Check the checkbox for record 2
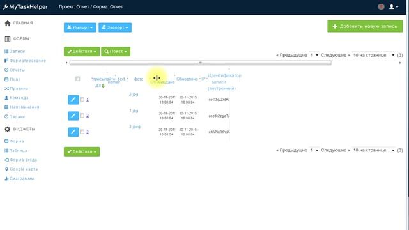Image resolution: width=409 pixels, height=230 pixels. point(82,116)
